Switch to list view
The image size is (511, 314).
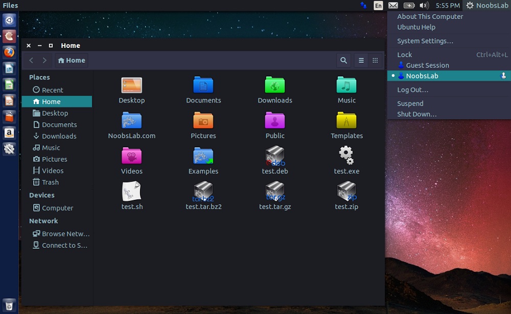361,60
